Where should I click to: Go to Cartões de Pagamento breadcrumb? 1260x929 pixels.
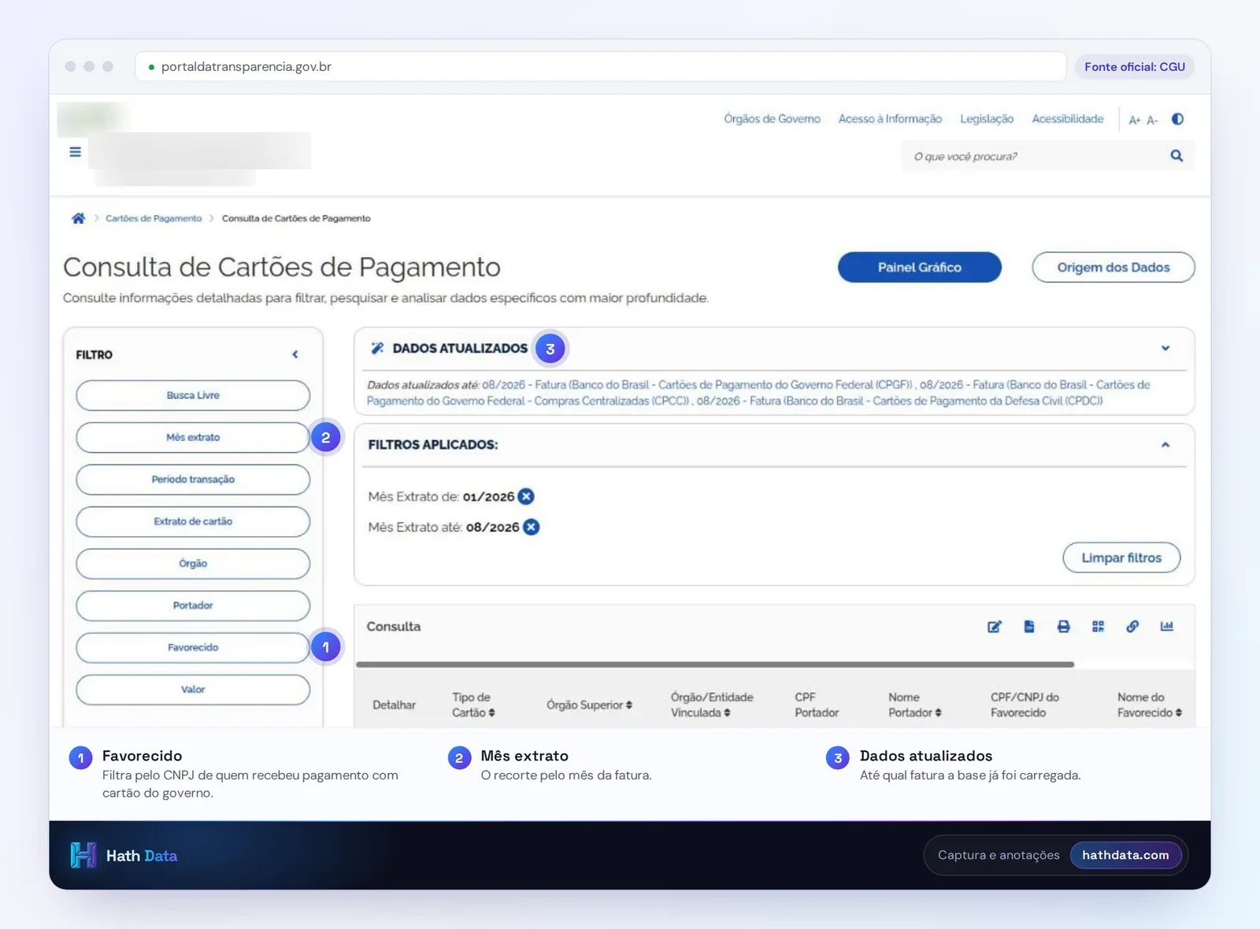(154, 218)
